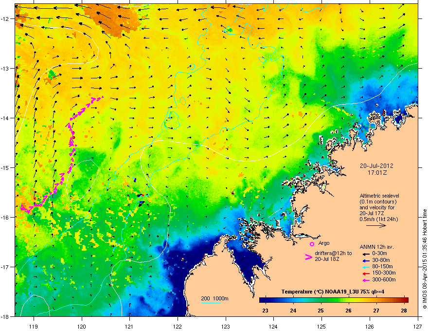Click the temperature color bar
Viewport: 428px width, 331px height.
point(334,300)
